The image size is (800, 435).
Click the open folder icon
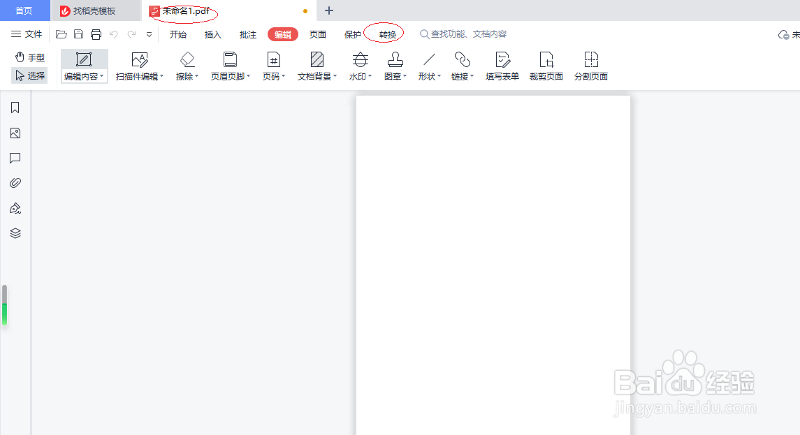tap(61, 34)
